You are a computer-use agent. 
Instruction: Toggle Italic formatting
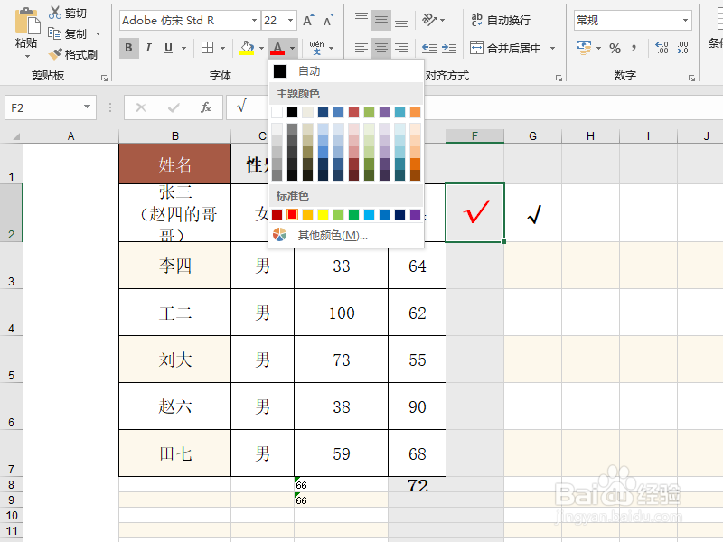click(x=147, y=47)
